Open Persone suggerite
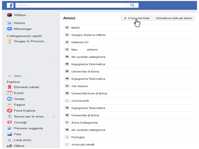The image size is (199, 149). point(29,128)
